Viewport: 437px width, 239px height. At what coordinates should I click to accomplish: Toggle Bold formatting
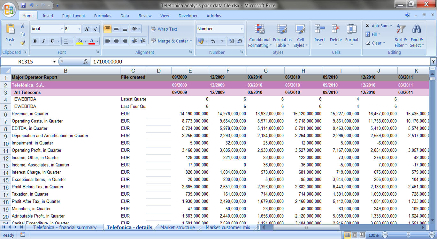coord(35,41)
